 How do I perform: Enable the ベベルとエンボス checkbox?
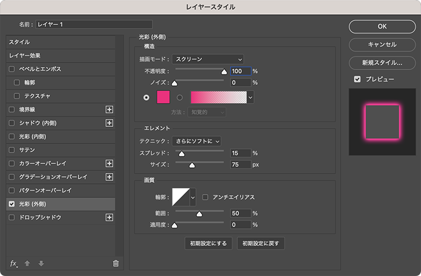click(12, 69)
